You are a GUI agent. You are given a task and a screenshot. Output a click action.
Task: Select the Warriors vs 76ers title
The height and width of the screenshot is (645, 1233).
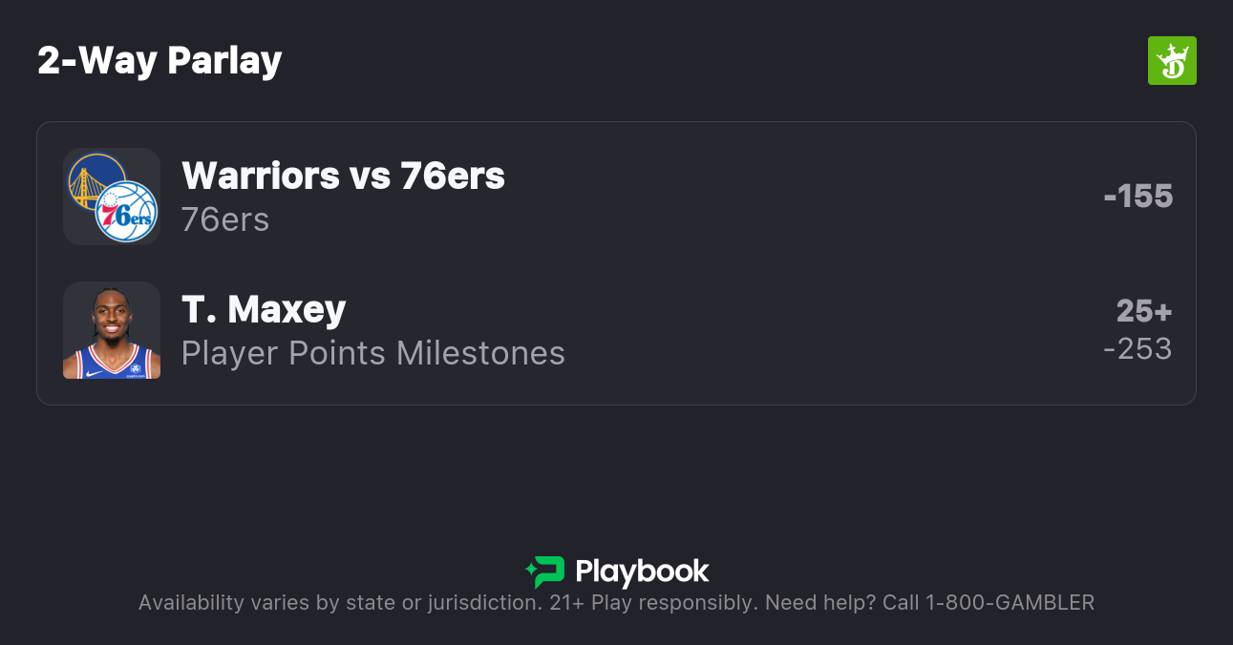[343, 176]
